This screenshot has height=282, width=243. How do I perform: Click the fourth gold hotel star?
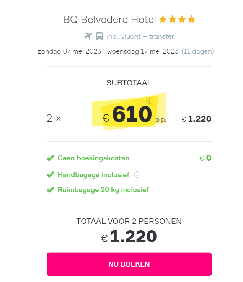(x=192, y=19)
